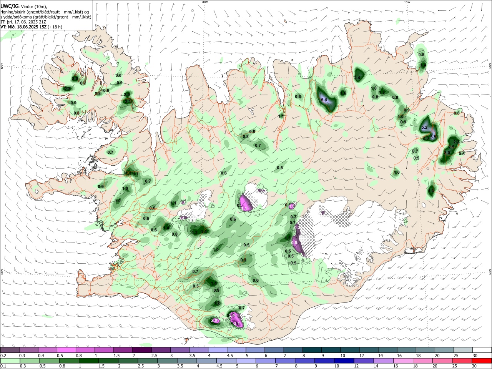Click the 'slydda/snjókoma' description line
492x369 pixels.
click(x=46, y=17)
